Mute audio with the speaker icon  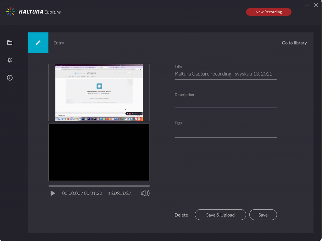click(x=145, y=193)
